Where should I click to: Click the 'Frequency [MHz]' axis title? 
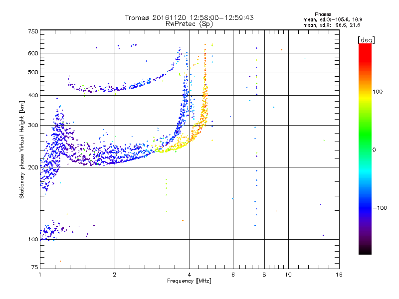tap(189, 281)
